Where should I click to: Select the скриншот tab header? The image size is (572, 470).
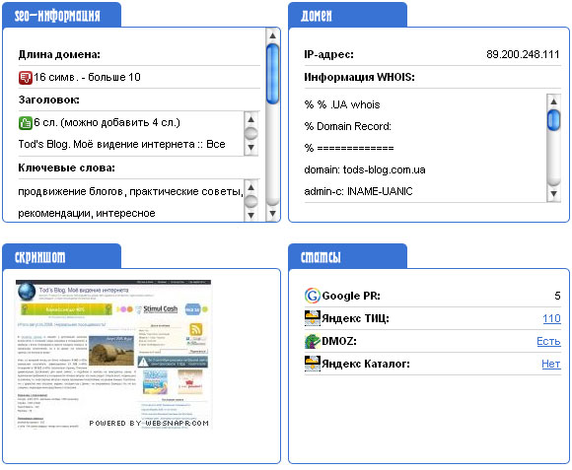coord(61,256)
